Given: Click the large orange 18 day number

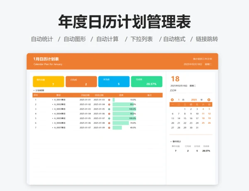Looking at the screenshot, I should 175,79.
